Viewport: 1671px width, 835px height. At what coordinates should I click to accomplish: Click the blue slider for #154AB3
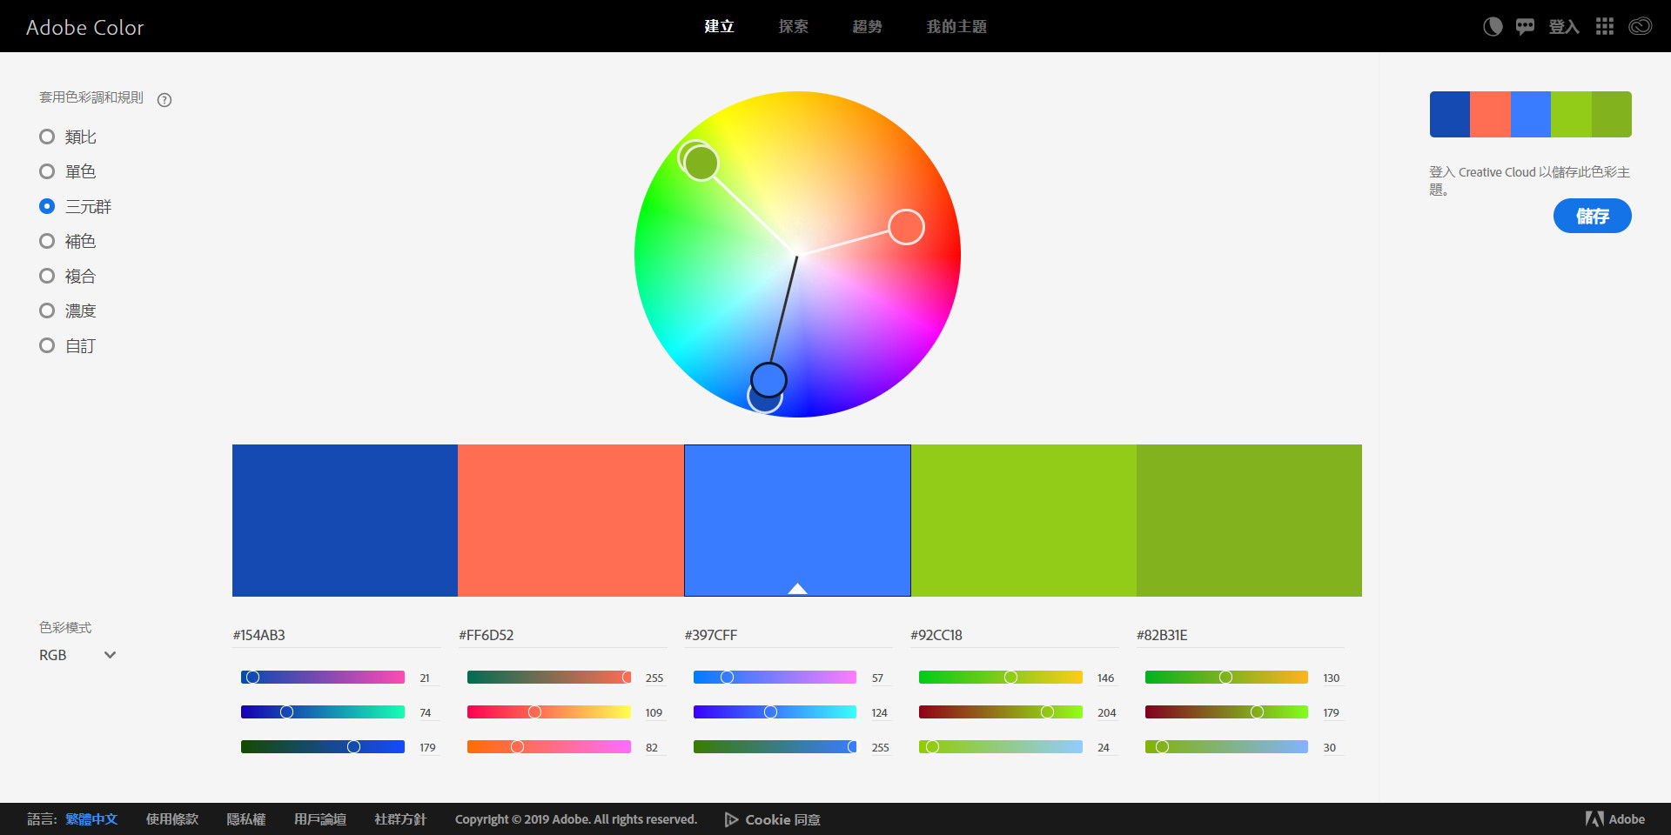323,747
